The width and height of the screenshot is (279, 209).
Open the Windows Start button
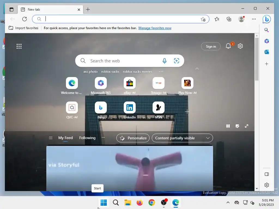click(x=104, y=202)
